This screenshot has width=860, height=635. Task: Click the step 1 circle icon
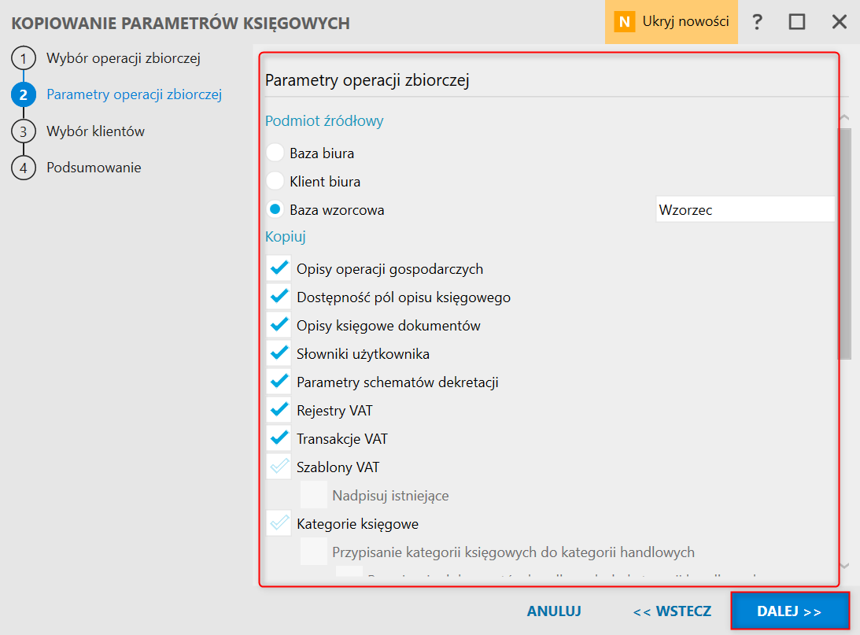click(x=23, y=58)
